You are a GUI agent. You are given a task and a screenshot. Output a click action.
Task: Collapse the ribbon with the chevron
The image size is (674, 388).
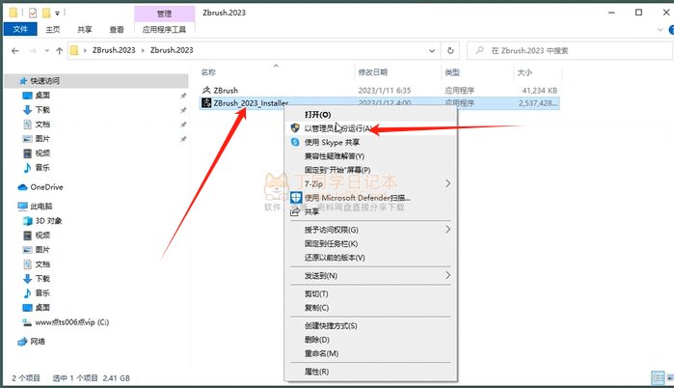(661, 30)
